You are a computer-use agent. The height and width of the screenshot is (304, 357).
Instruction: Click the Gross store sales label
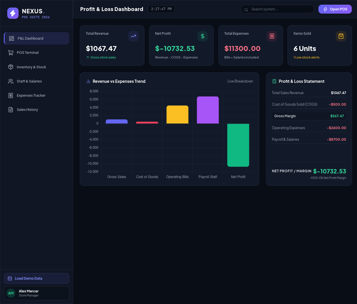[103, 58]
